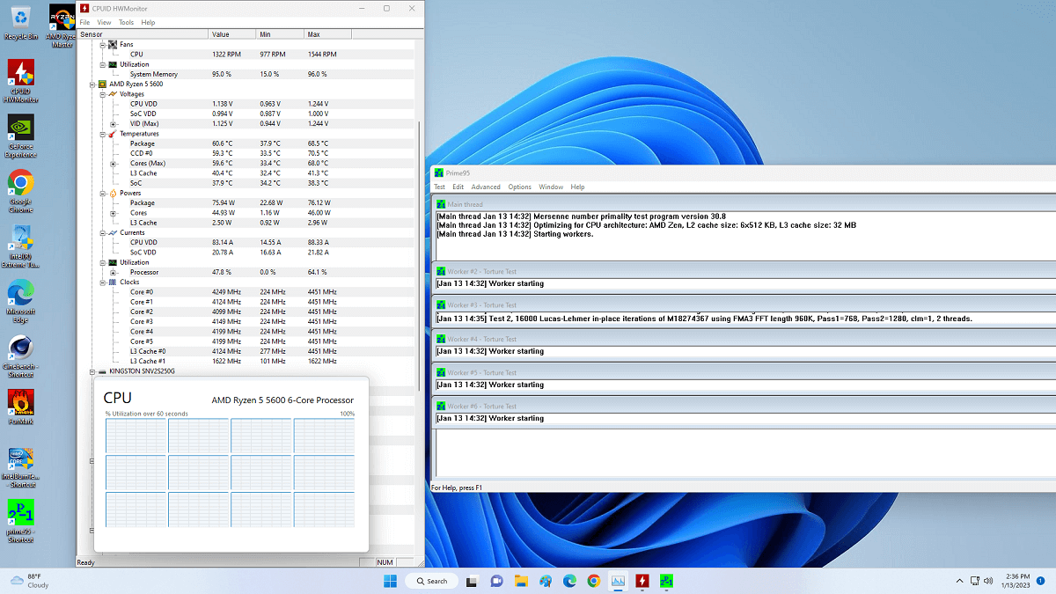Viewport: 1056px width, 594px height.
Task: Open the Help menu in Prime95
Action: tap(577, 187)
